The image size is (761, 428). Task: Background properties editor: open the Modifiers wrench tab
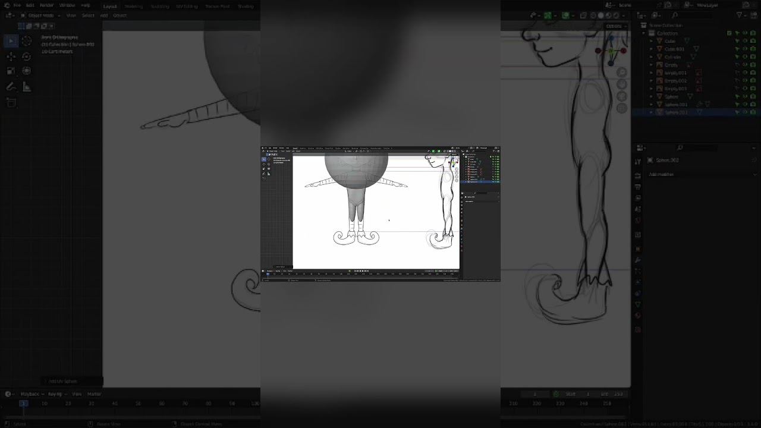tap(638, 260)
